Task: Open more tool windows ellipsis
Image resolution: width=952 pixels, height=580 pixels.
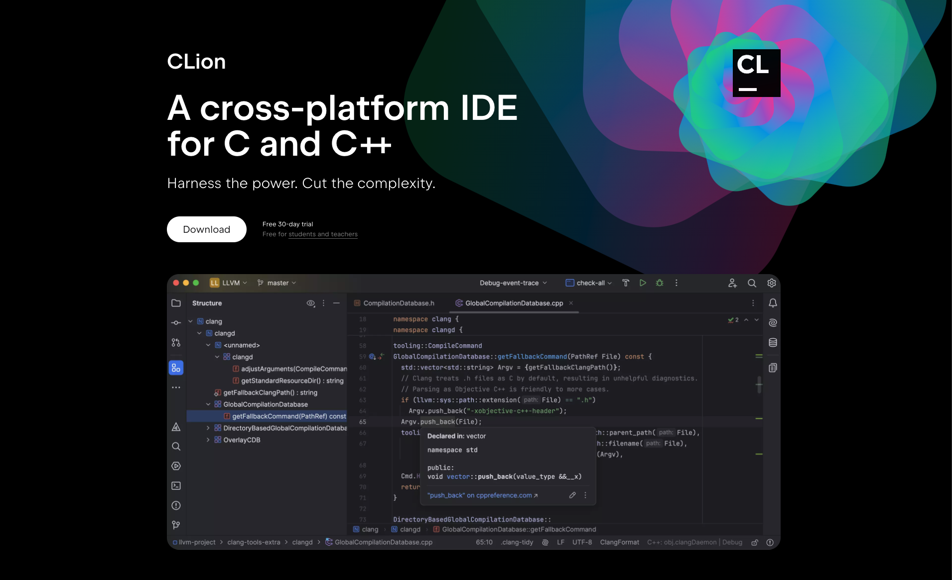Action: 176,387
